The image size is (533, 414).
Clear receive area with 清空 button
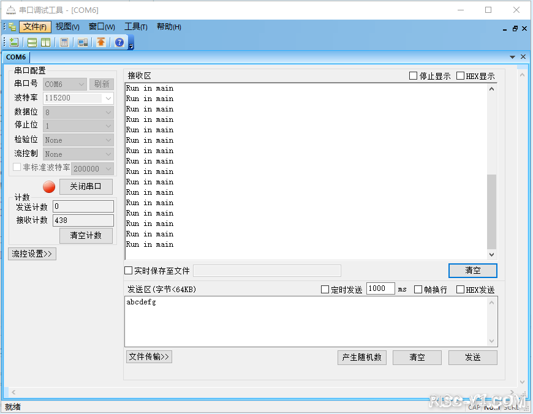(473, 271)
